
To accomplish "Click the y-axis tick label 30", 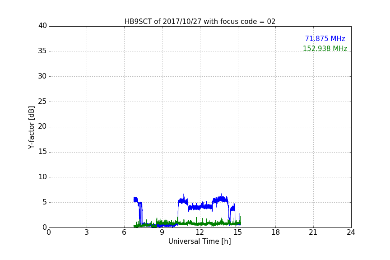I will [x=42, y=76].
